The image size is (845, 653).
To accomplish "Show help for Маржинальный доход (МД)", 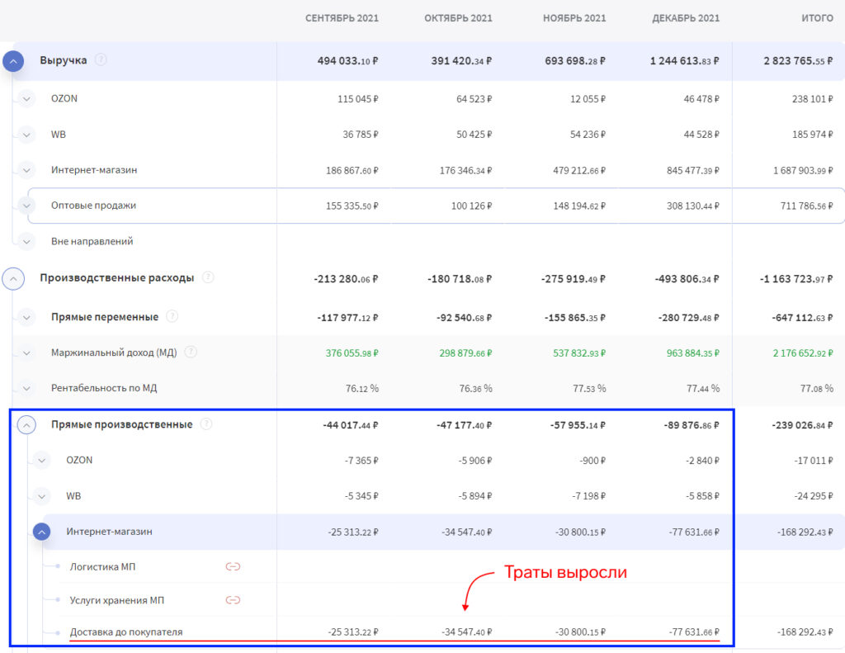I will [x=191, y=352].
